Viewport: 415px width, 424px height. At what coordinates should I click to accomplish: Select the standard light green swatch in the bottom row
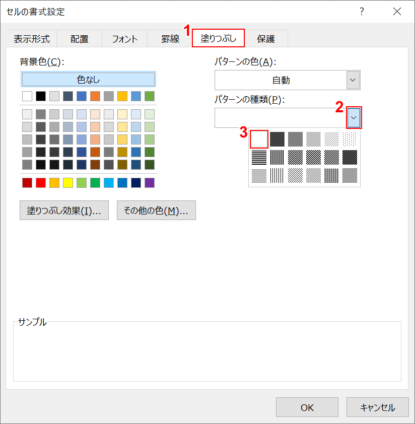(82, 183)
